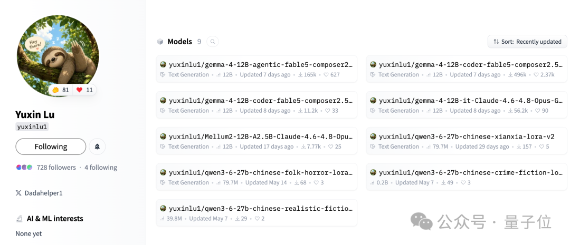Image resolution: width=570 pixels, height=245 pixels.
Task: Click the X logo icon beside Dadahelper1
Action: (18, 193)
